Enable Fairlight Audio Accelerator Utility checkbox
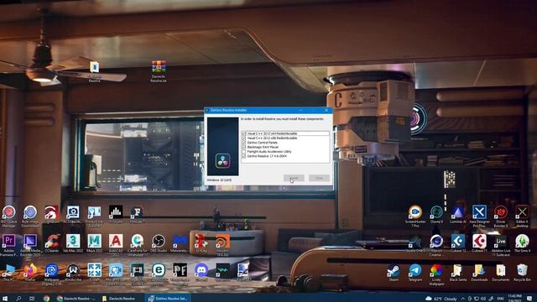The image size is (537, 302). 244,151
